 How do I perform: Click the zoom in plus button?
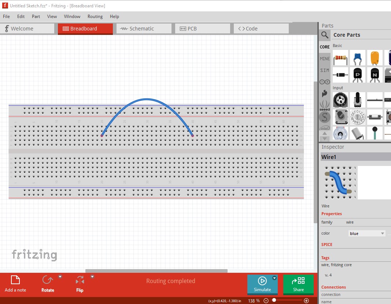pos(307,301)
